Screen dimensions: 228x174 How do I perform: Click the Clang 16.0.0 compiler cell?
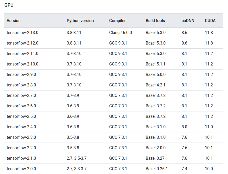(120, 33)
